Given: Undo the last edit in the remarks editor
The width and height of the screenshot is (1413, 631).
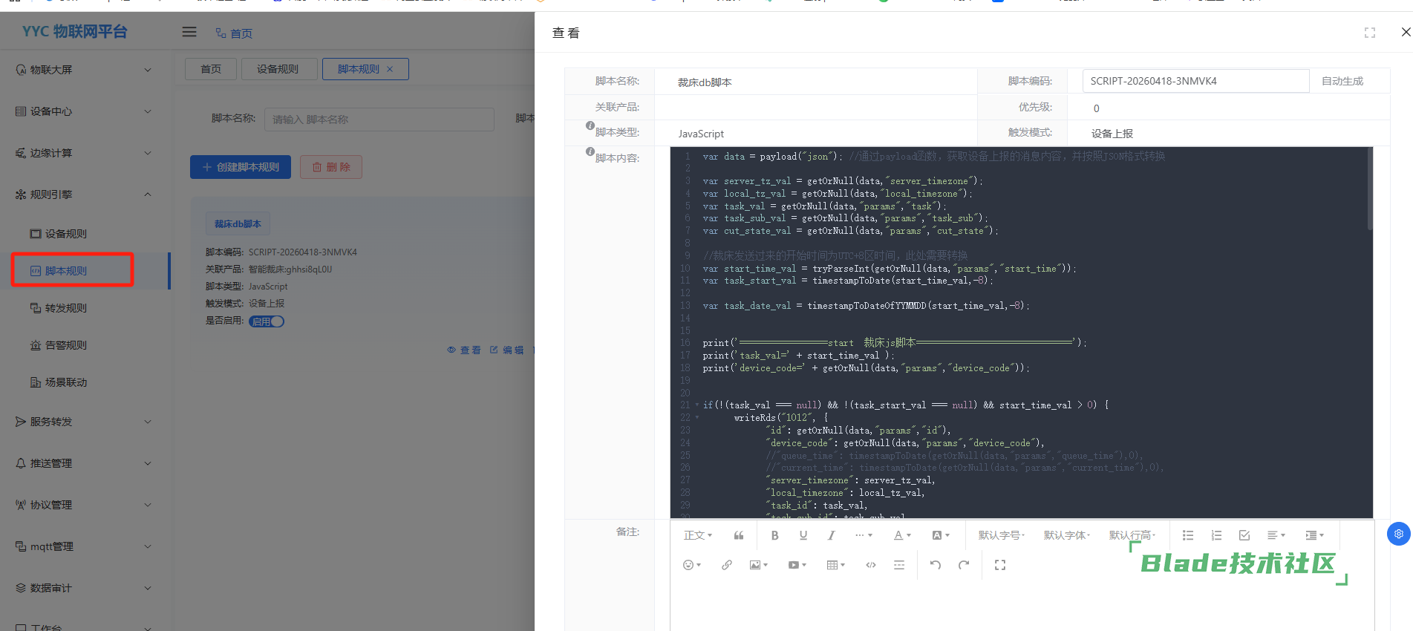Looking at the screenshot, I should click(936, 565).
